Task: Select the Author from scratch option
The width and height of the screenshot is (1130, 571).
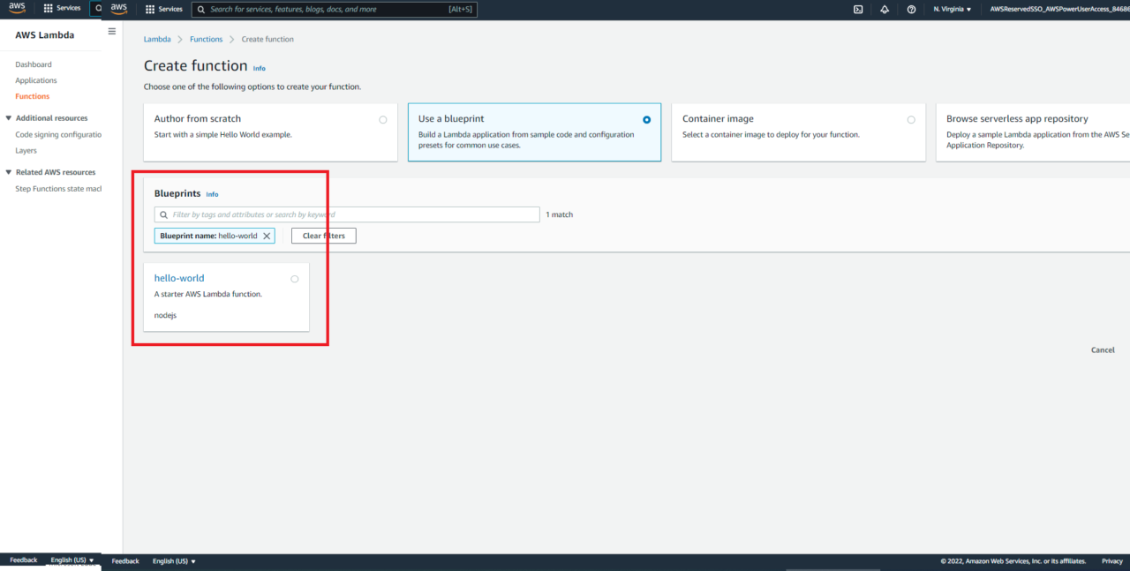Action: point(382,120)
